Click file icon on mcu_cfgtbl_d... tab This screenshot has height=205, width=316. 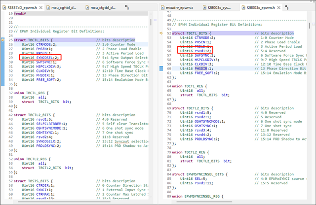[x=87, y=8]
